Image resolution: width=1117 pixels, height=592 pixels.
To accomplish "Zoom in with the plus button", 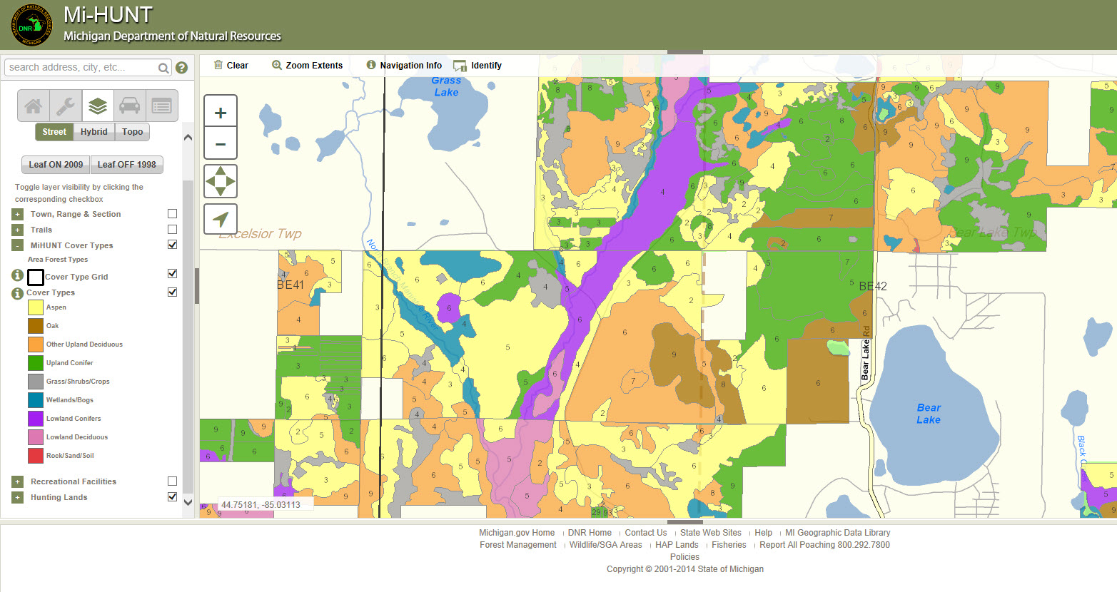I will coord(221,113).
